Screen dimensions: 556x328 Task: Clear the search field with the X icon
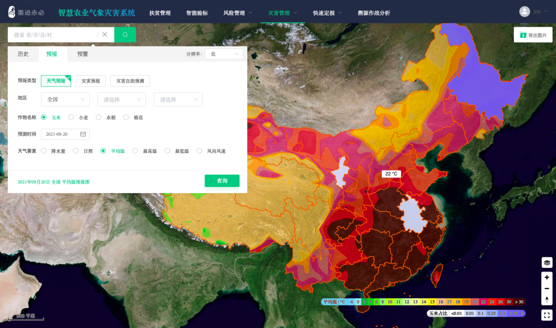point(104,34)
